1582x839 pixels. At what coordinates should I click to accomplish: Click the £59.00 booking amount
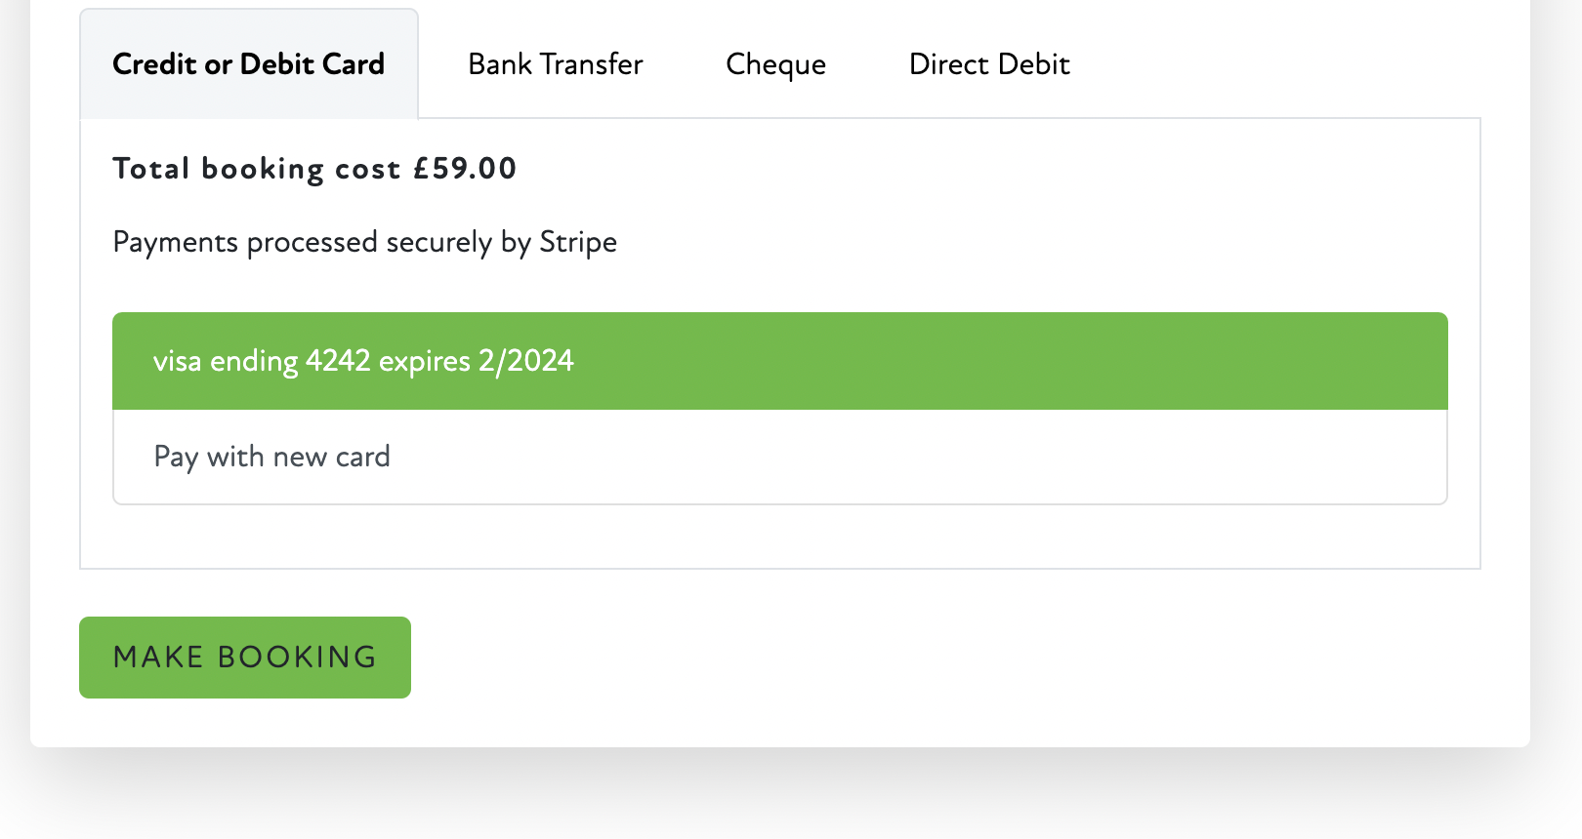tap(465, 169)
